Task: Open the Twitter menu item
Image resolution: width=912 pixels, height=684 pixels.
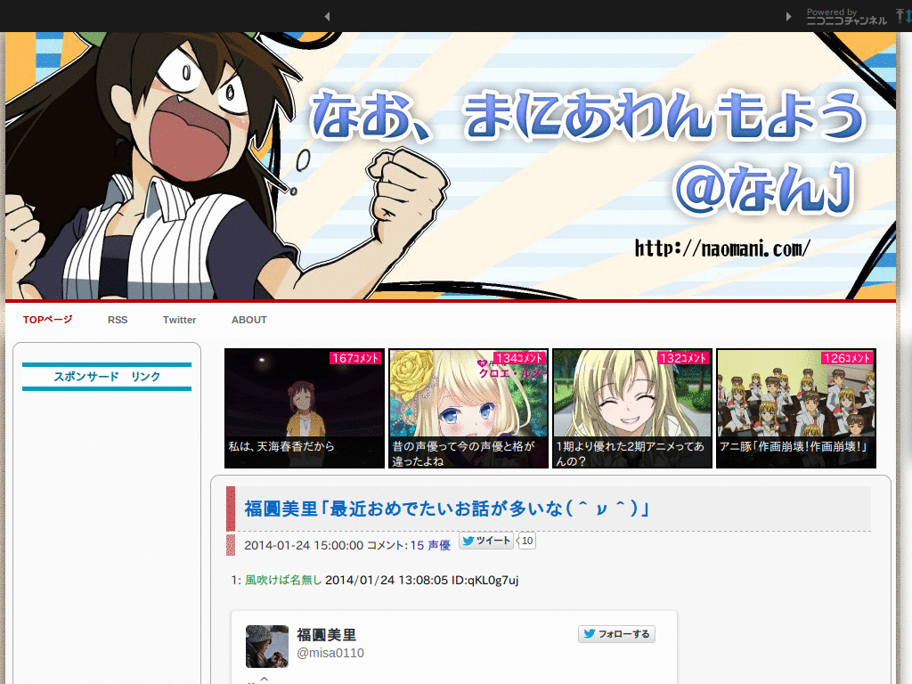Action: click(179, 320)
